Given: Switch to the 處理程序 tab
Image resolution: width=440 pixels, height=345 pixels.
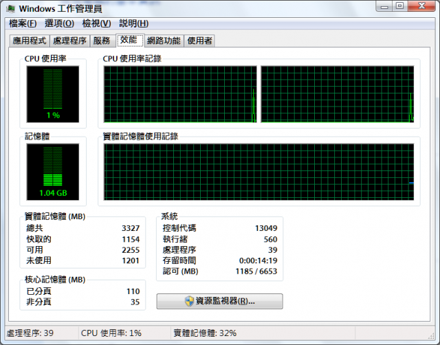Looking at the screenshot, I should pos(69,41).
